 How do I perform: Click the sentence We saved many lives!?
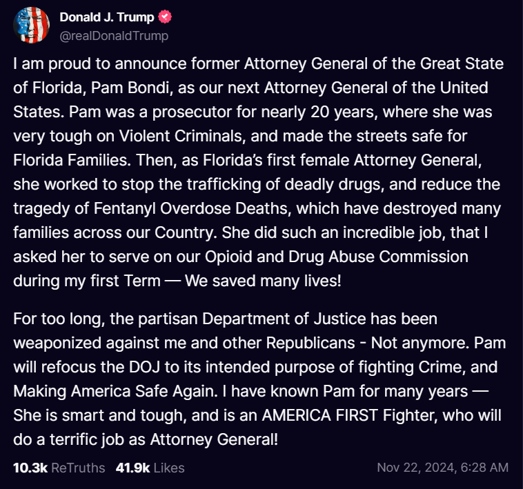click(286, 281)
